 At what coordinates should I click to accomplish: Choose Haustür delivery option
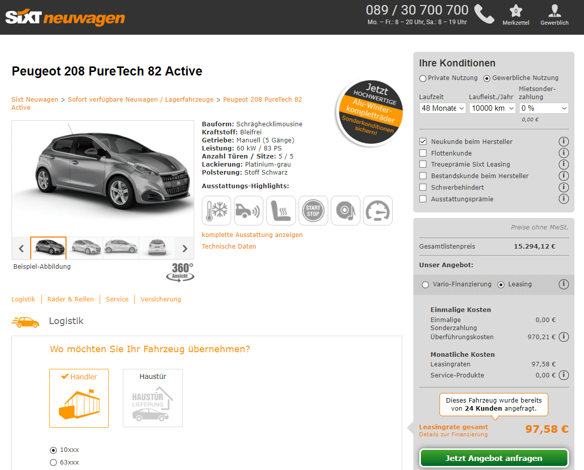coord(153,398)
